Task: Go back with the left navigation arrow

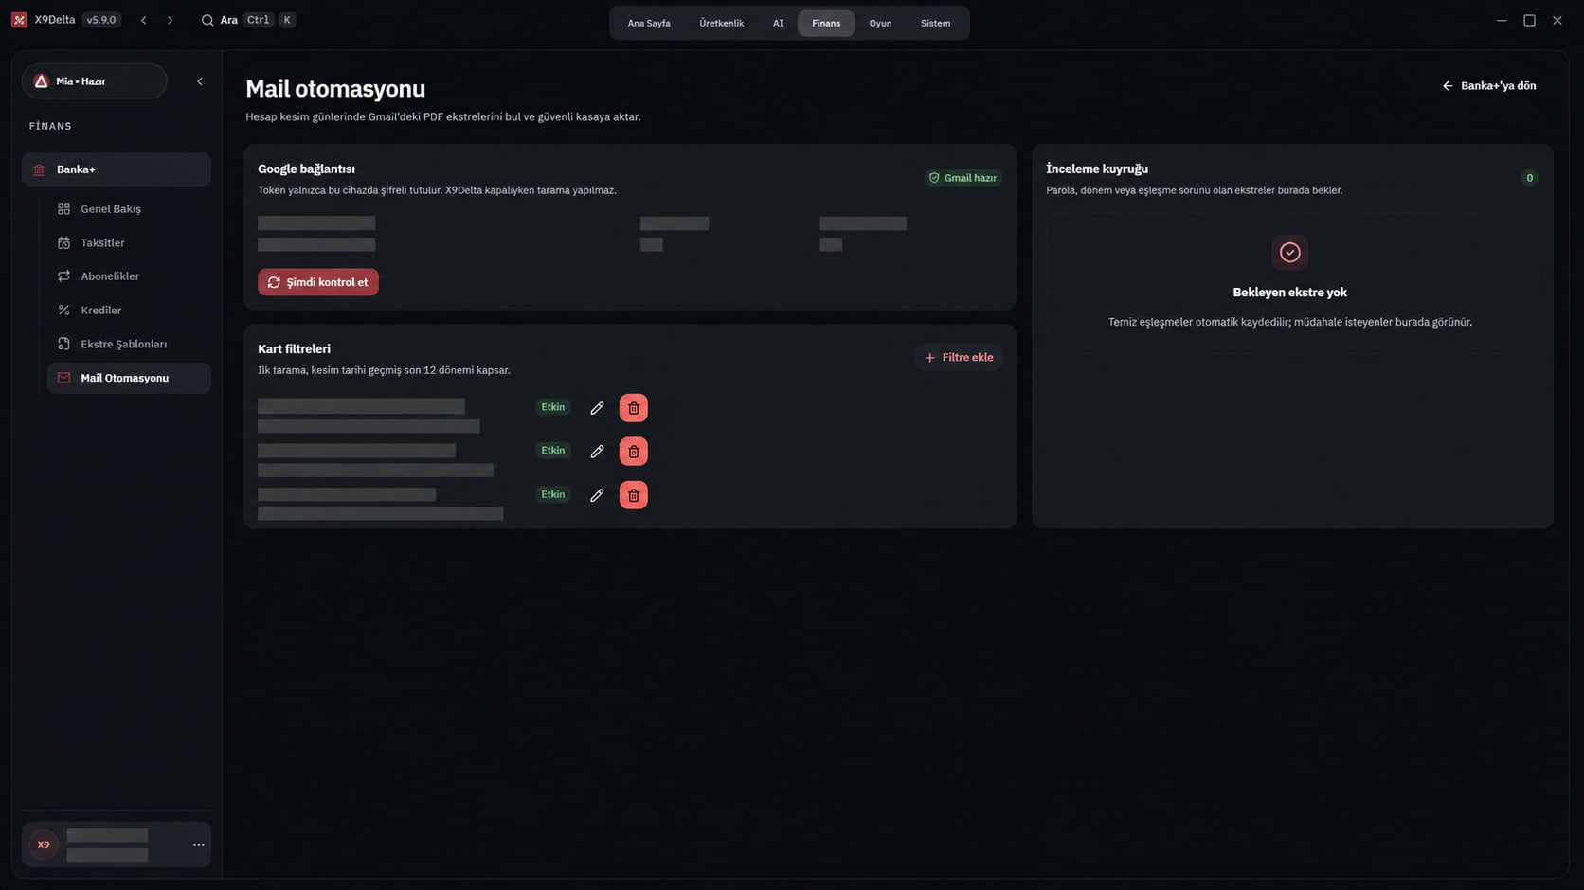Action: pyautogui.click(x=144, y=20)
